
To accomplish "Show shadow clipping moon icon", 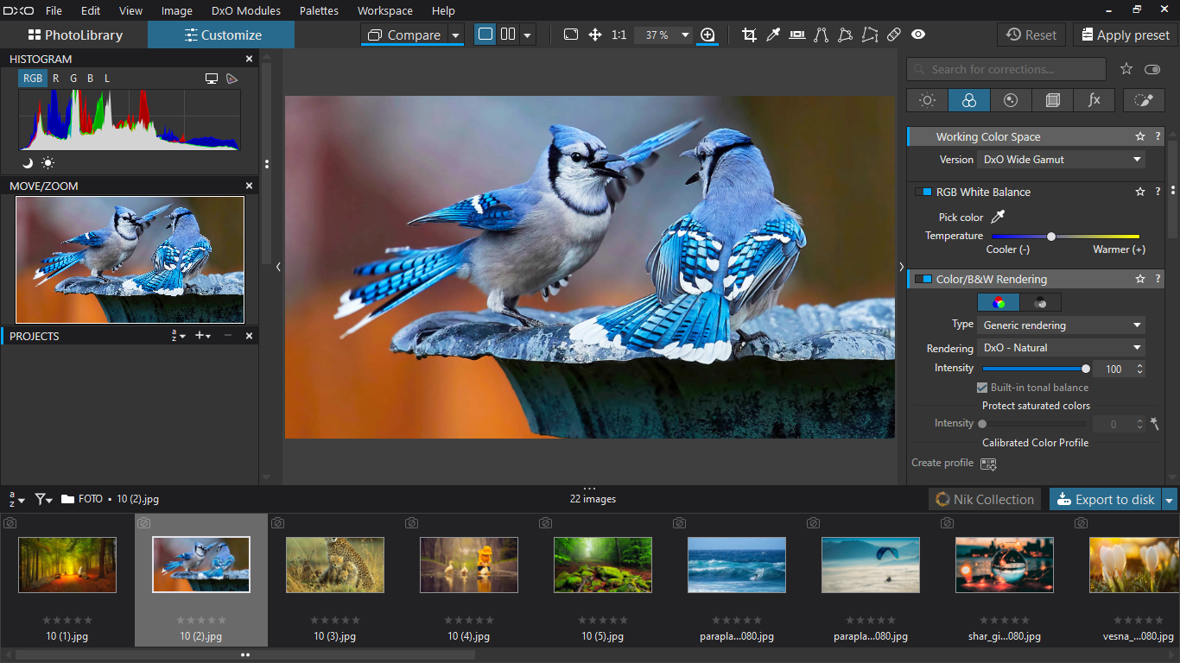I will 28,162.
